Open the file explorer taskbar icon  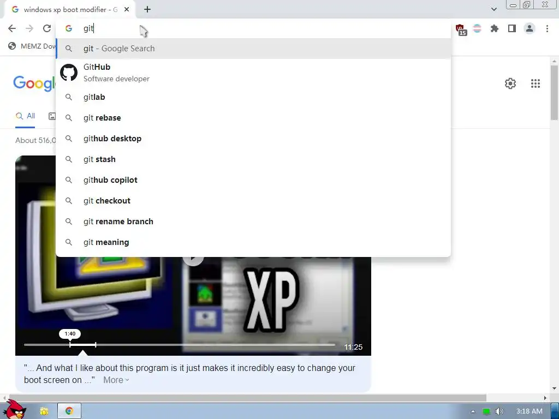[44, 411]
